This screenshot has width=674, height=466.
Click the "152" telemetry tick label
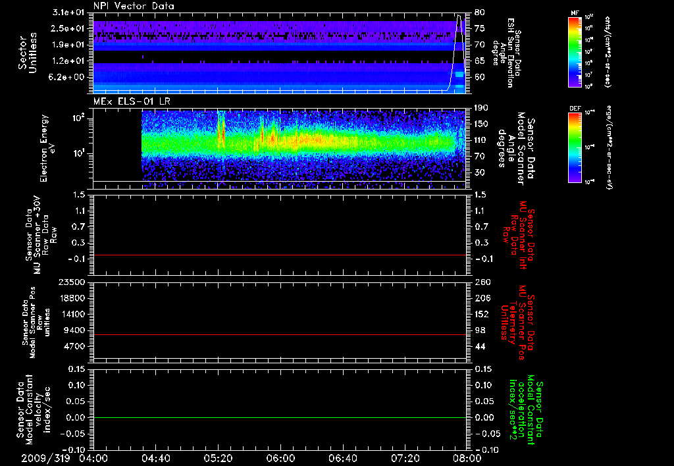(x=482, y=314)
